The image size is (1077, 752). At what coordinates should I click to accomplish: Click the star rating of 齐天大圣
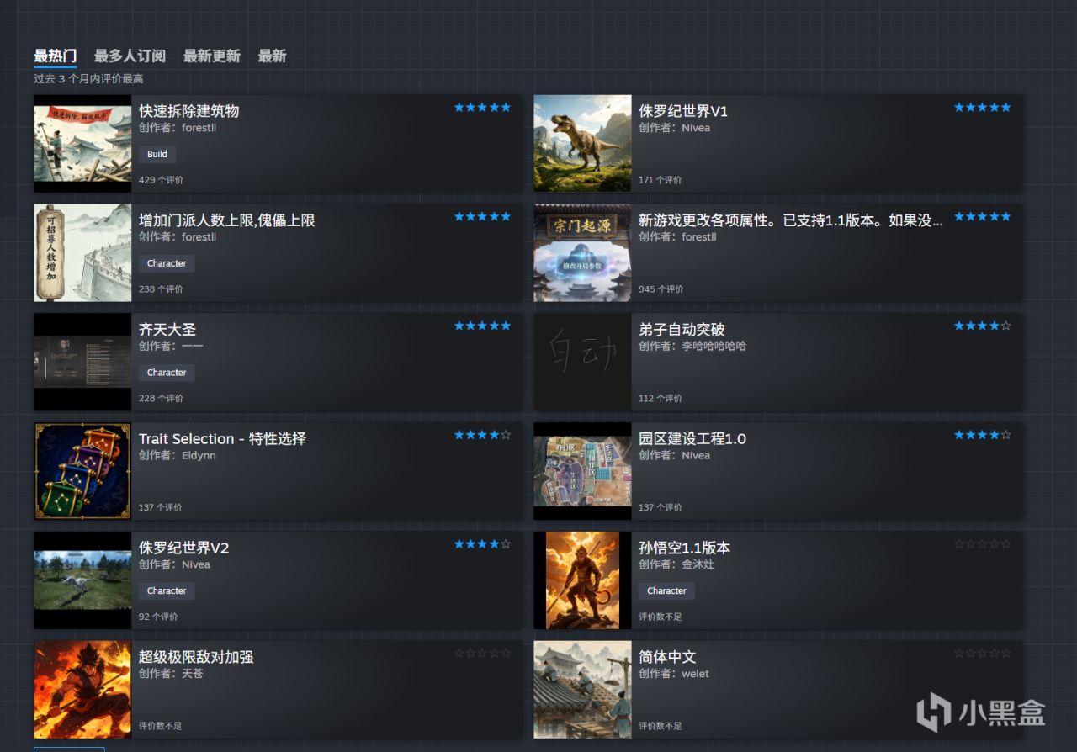482,326
